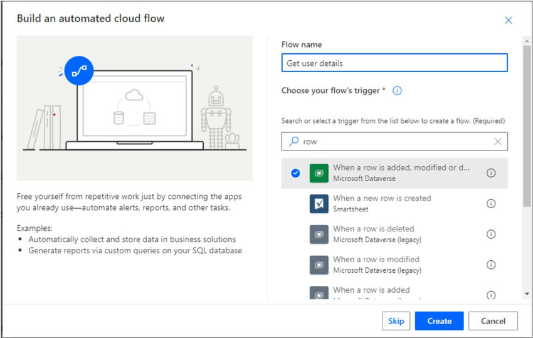The height and width of the screenshot is (338, 533).
Task: Select 'When a new row is created' trigger
Action: click(394, 204)
